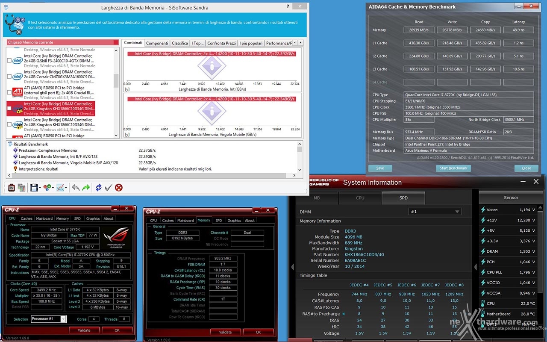Click the line chart icon in Sandra toolbar
Viewport: 547px width, 342px height.
point(61,187)
